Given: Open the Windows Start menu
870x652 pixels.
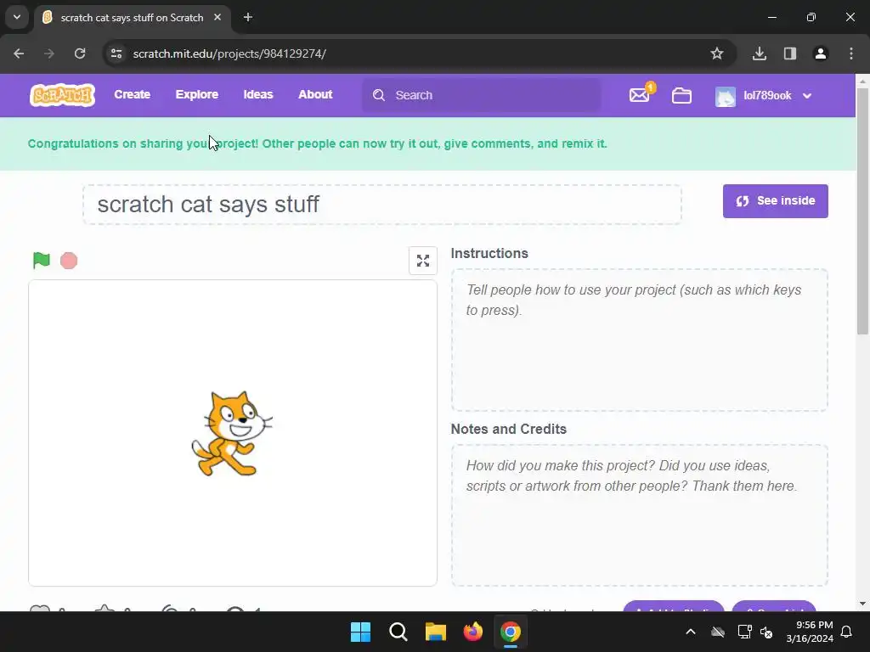Looking at the screenshot, I should coord(360,632).
